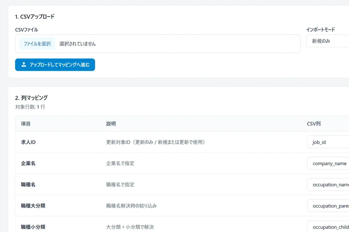Select the 求人ID row label
The width and height of the screenshot is (349, 232).
pyautogui.click(x=28, y=142)
